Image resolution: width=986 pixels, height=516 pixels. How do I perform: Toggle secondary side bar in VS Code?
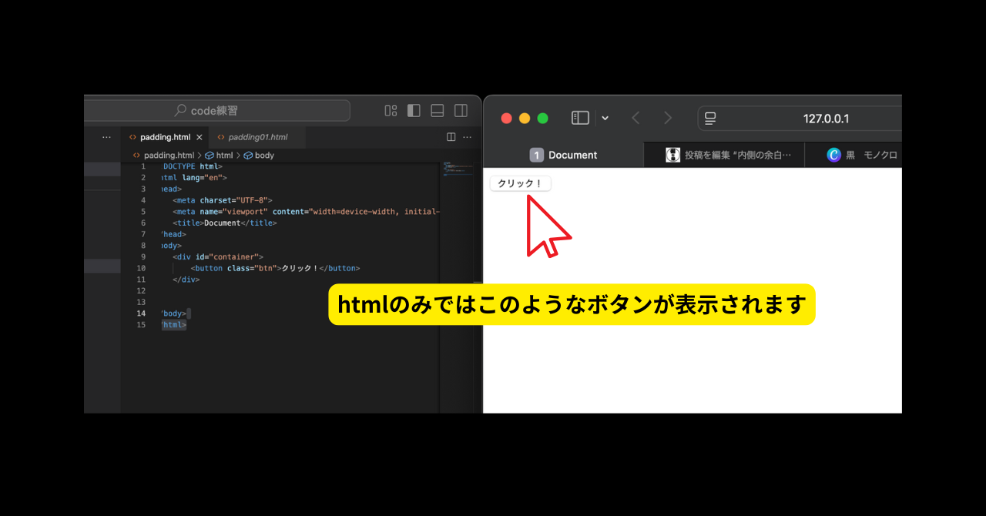click(461, 110)
